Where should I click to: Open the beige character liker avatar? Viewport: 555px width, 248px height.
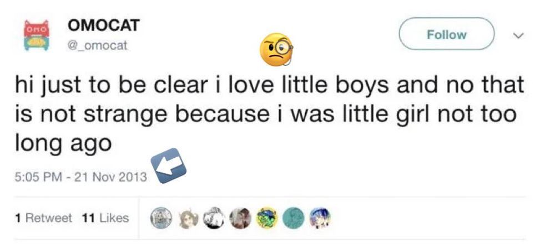pyautogui.click(x=186, y=218)
